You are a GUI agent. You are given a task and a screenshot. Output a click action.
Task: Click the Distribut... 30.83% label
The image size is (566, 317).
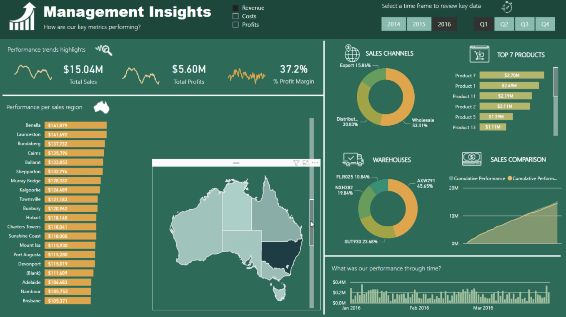(348, 121)
